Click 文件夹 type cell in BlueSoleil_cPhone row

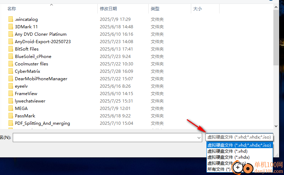tap(157, 57)
